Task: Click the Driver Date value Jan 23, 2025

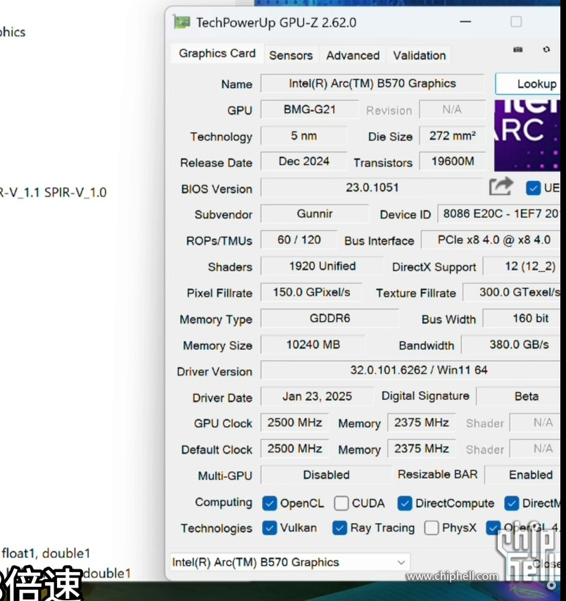Action: click(x=317, y=397)
